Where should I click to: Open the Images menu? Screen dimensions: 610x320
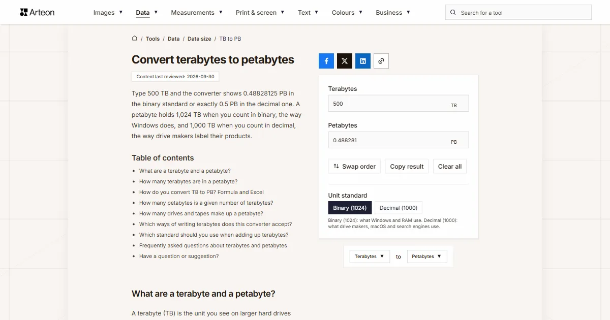(108, 13)
